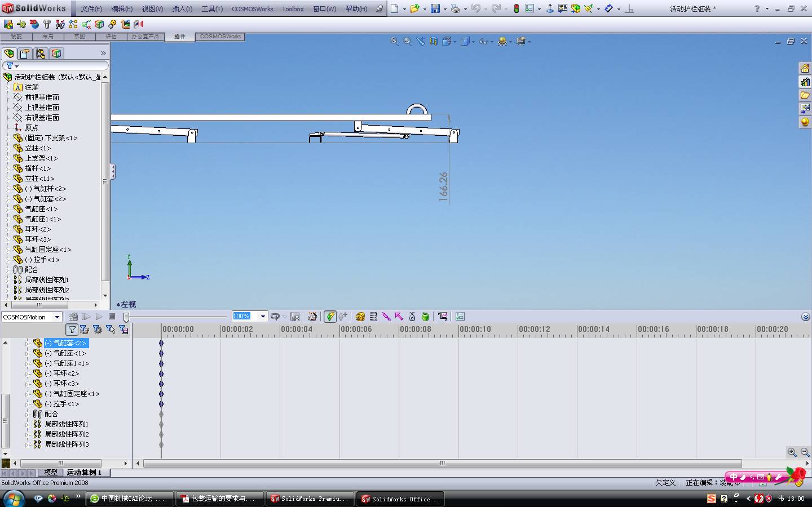812x507 pixels.
Task: Toggle the Filter Driving timeline button
Action: pos(98,330)
